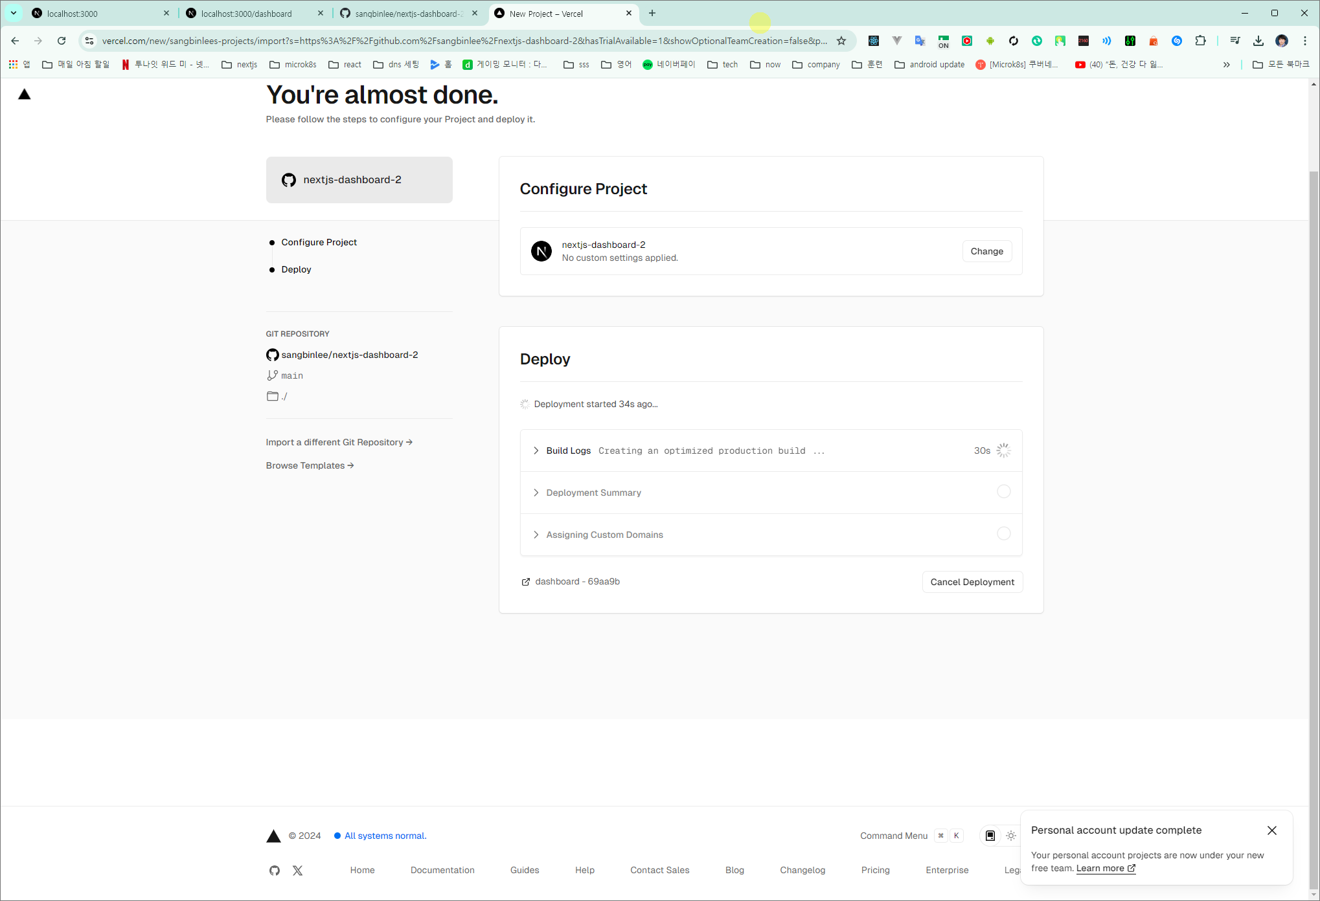Select the system theme toggle option
The width and height of the screenshot is (1320, 901).
pyautogui.click(x=990, y=836)
